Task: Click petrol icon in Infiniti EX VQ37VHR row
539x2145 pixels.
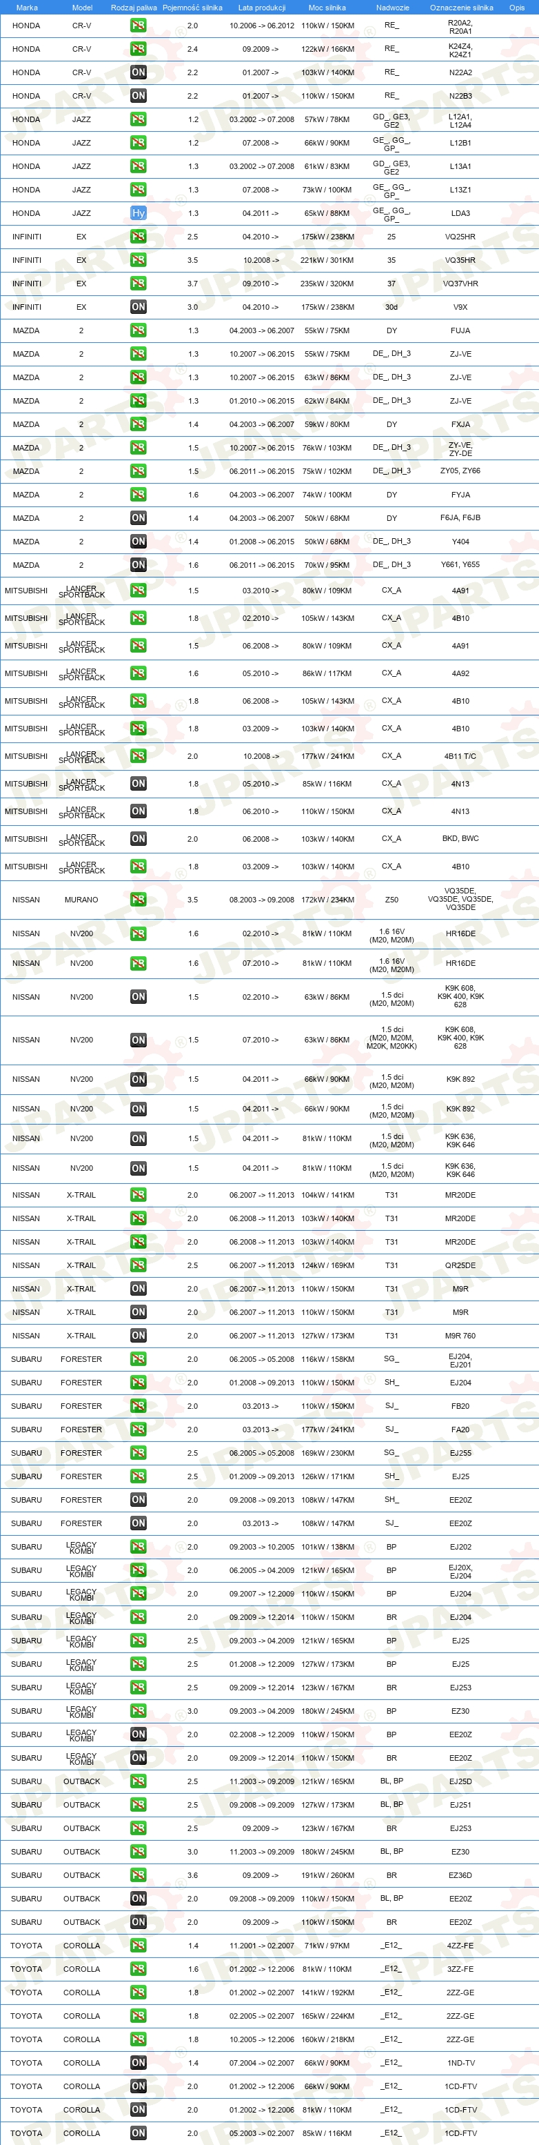Action: tap(138, 284)
